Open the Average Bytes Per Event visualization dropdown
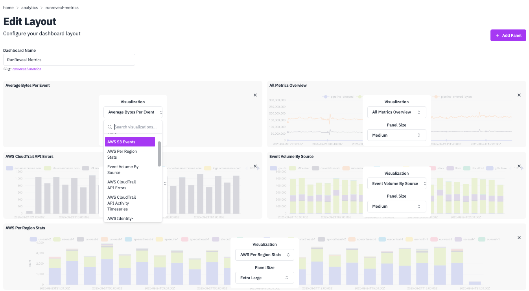Viewport: 529px width, 291px height. [133, 112]
